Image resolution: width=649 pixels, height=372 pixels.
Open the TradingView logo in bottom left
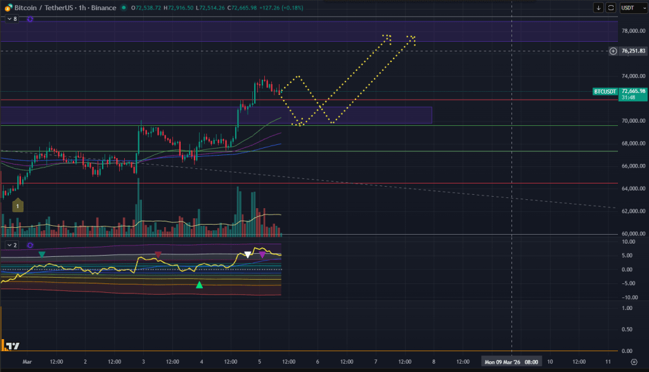click(x=12, y=345)
